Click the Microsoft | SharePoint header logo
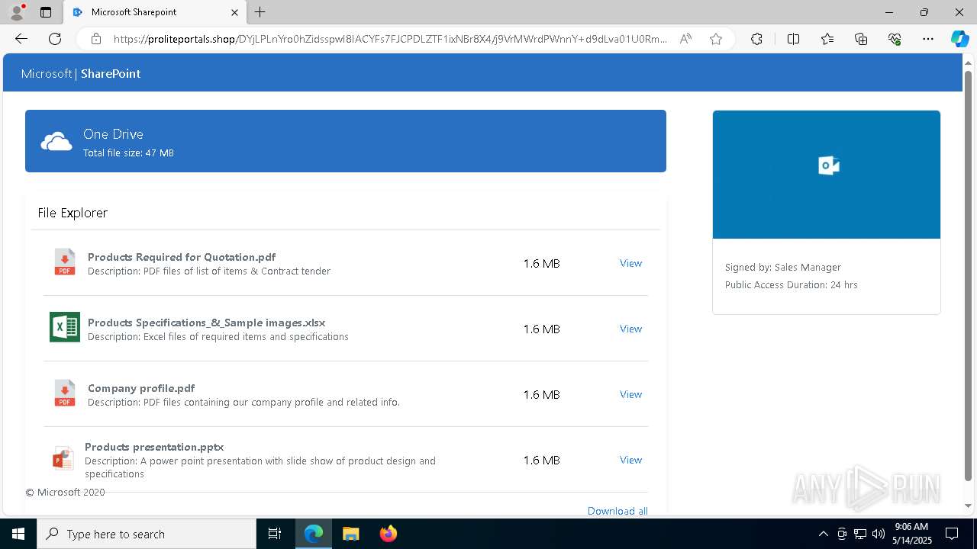The width and height of the screenshot is (977, 549). click(x=81, y=73)
